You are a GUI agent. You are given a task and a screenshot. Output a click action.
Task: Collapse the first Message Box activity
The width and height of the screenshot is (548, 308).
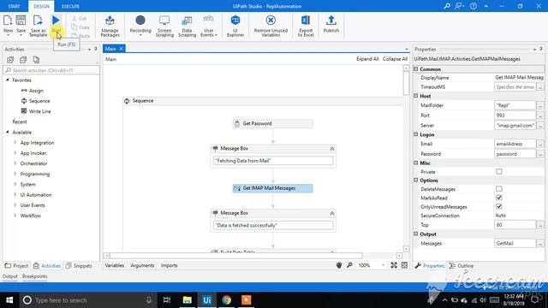click(x=332, y=149)
